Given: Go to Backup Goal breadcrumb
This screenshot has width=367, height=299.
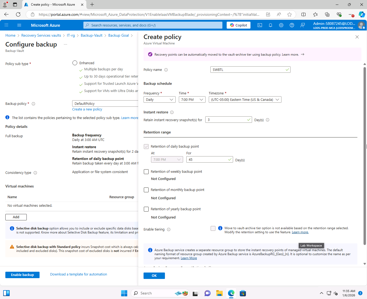Looking at the screenshot, I should pos(118,36).
